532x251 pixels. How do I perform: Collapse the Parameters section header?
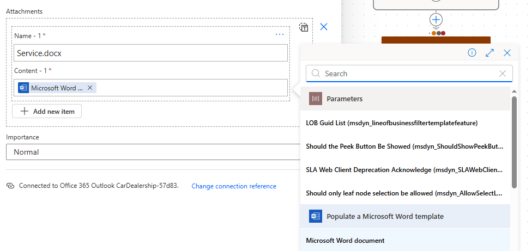[405, 99]
